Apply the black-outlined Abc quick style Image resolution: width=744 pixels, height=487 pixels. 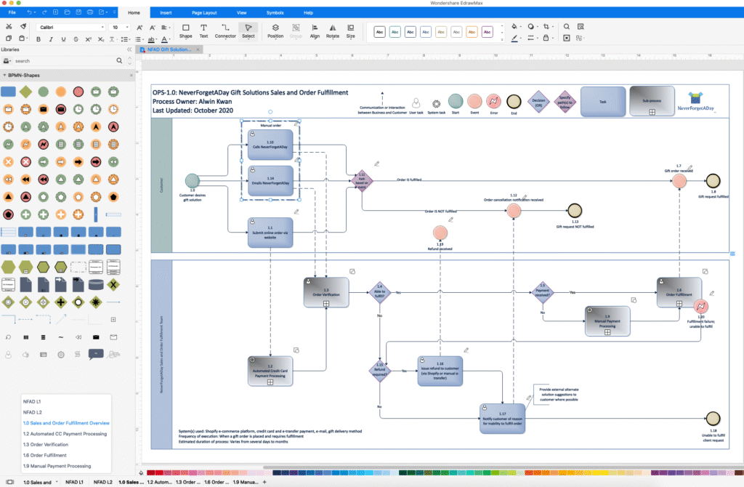tap(379, 32)
